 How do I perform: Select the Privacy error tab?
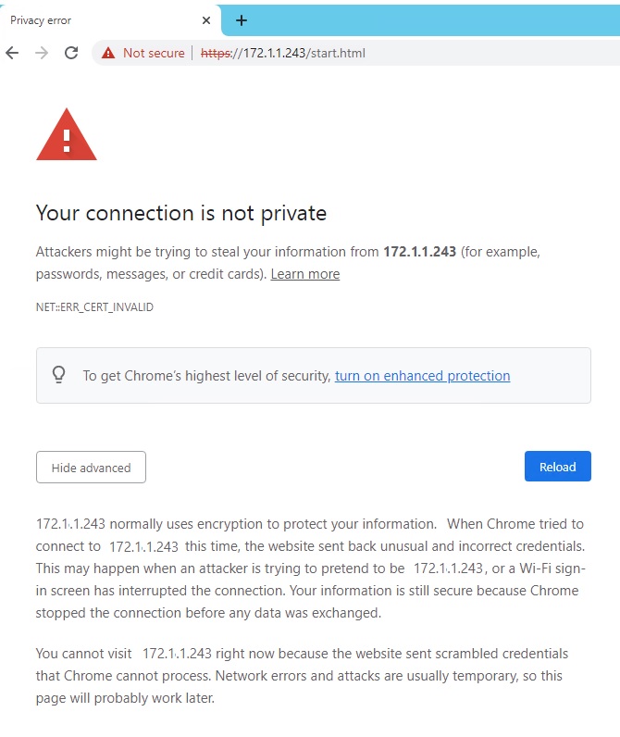click(x=93, y=20)
